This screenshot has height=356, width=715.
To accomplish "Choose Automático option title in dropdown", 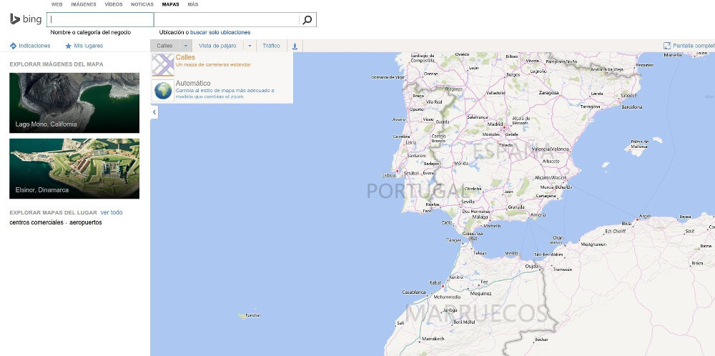I will (193, 84).
